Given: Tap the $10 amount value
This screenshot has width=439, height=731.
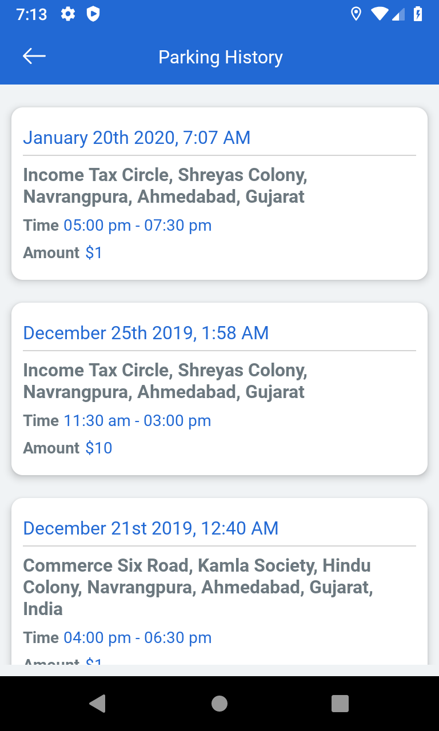Looking at the screenshot, I should (99, 448).
